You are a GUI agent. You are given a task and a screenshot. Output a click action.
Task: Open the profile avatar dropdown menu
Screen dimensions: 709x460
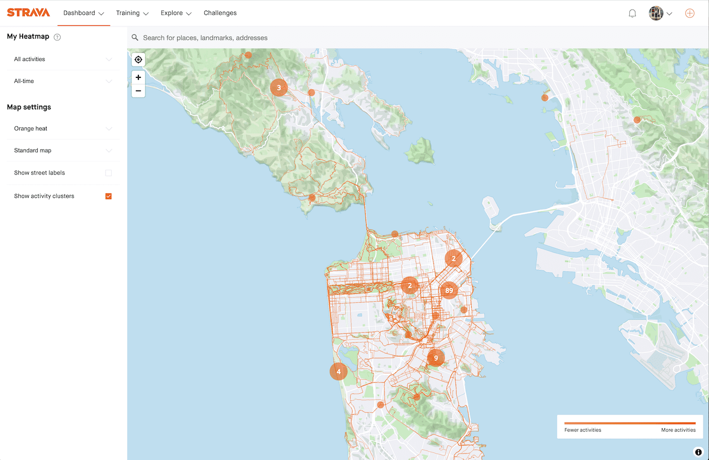pos(661,13)
